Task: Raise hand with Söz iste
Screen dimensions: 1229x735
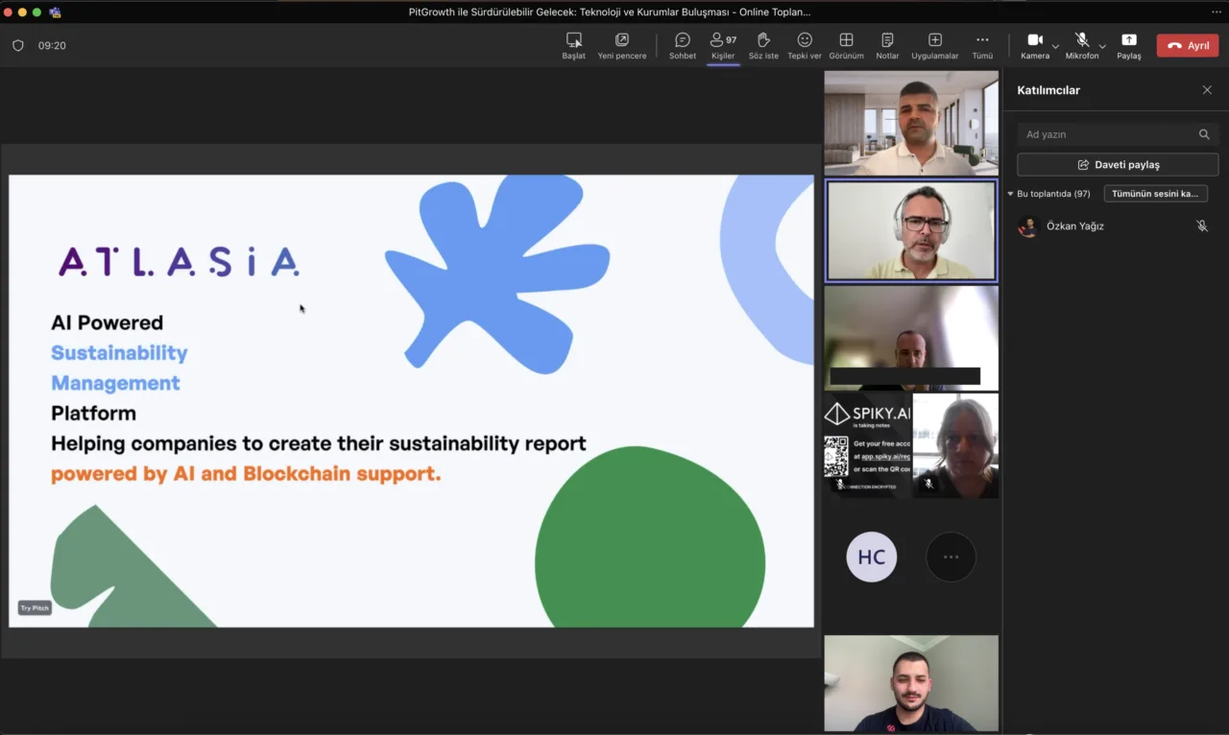Action: tap(763, 45)
